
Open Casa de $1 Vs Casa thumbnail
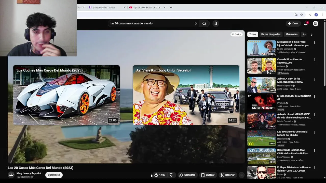(262, 66)
